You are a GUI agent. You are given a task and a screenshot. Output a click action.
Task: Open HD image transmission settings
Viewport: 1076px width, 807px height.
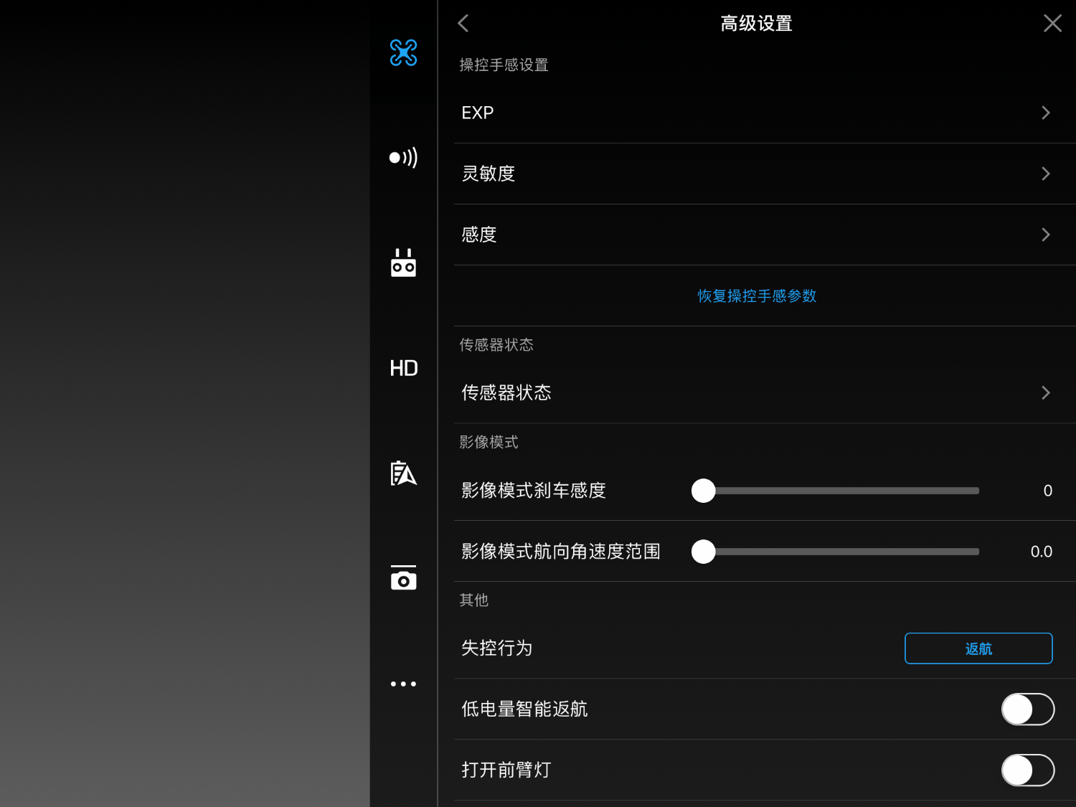(403, 368)
